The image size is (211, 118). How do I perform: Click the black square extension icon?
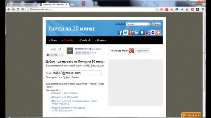click(x=197, y=10)
